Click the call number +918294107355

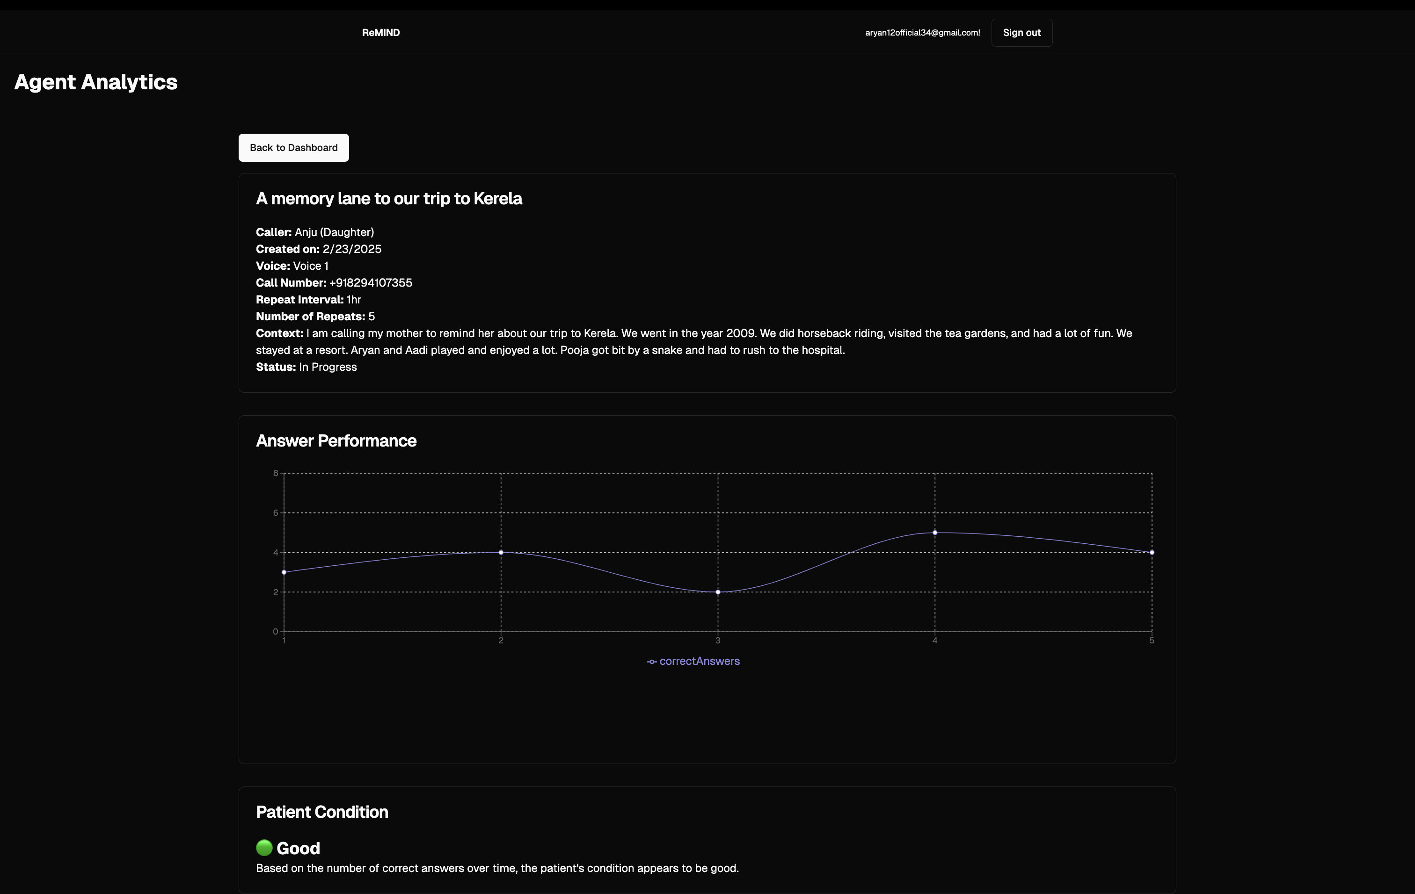click(370, 283)
